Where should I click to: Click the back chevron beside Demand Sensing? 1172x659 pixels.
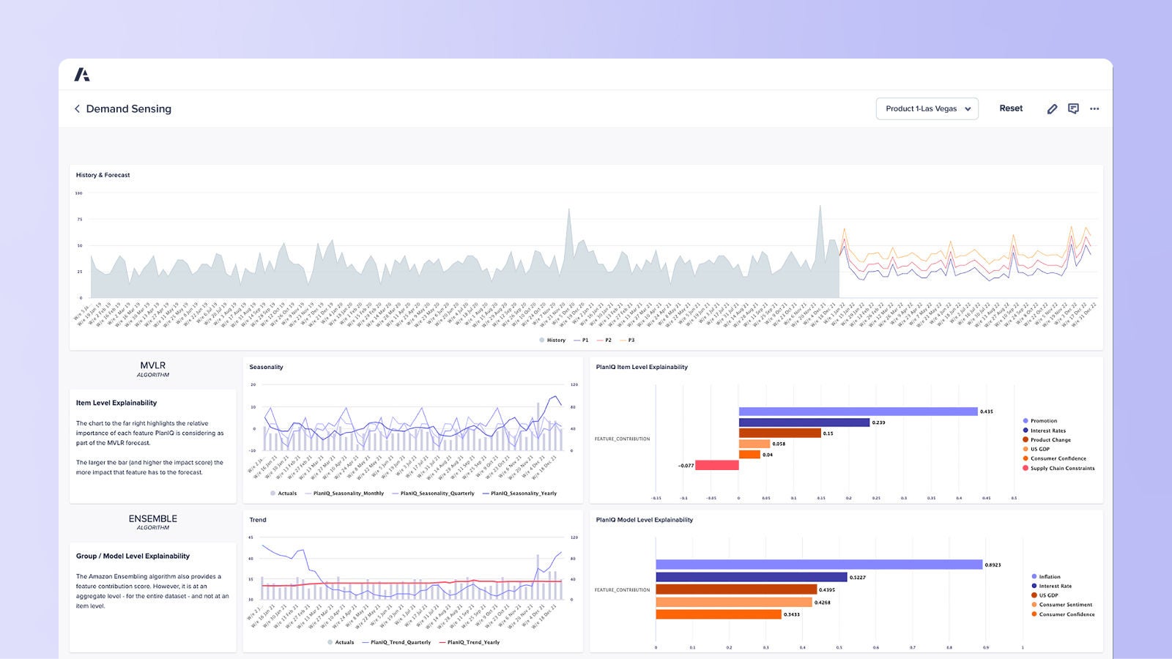click(77, 108)
